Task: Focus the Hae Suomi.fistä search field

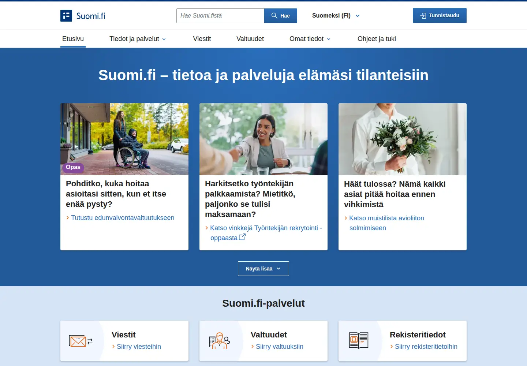Action: (220, 16)
